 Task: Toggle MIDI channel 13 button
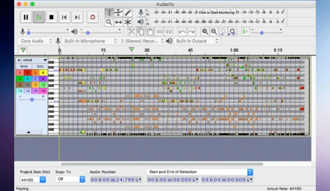click(20, 91)
